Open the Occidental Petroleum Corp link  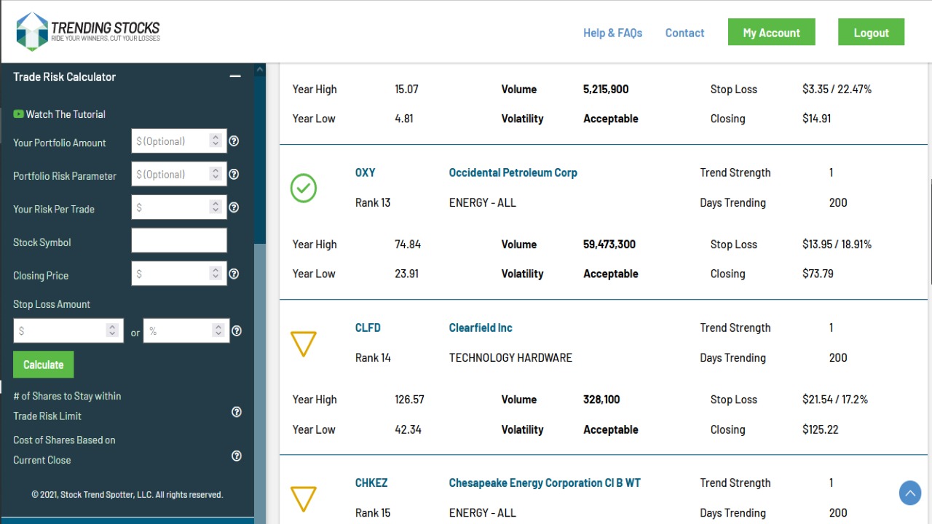(x=513, y=172)
